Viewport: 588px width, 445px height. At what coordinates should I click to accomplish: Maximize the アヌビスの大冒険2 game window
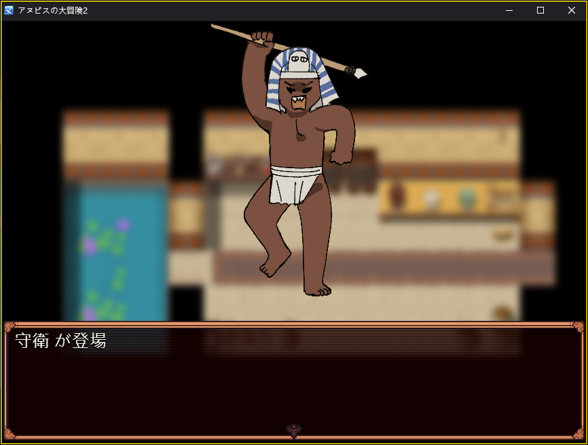coord(540,10)
